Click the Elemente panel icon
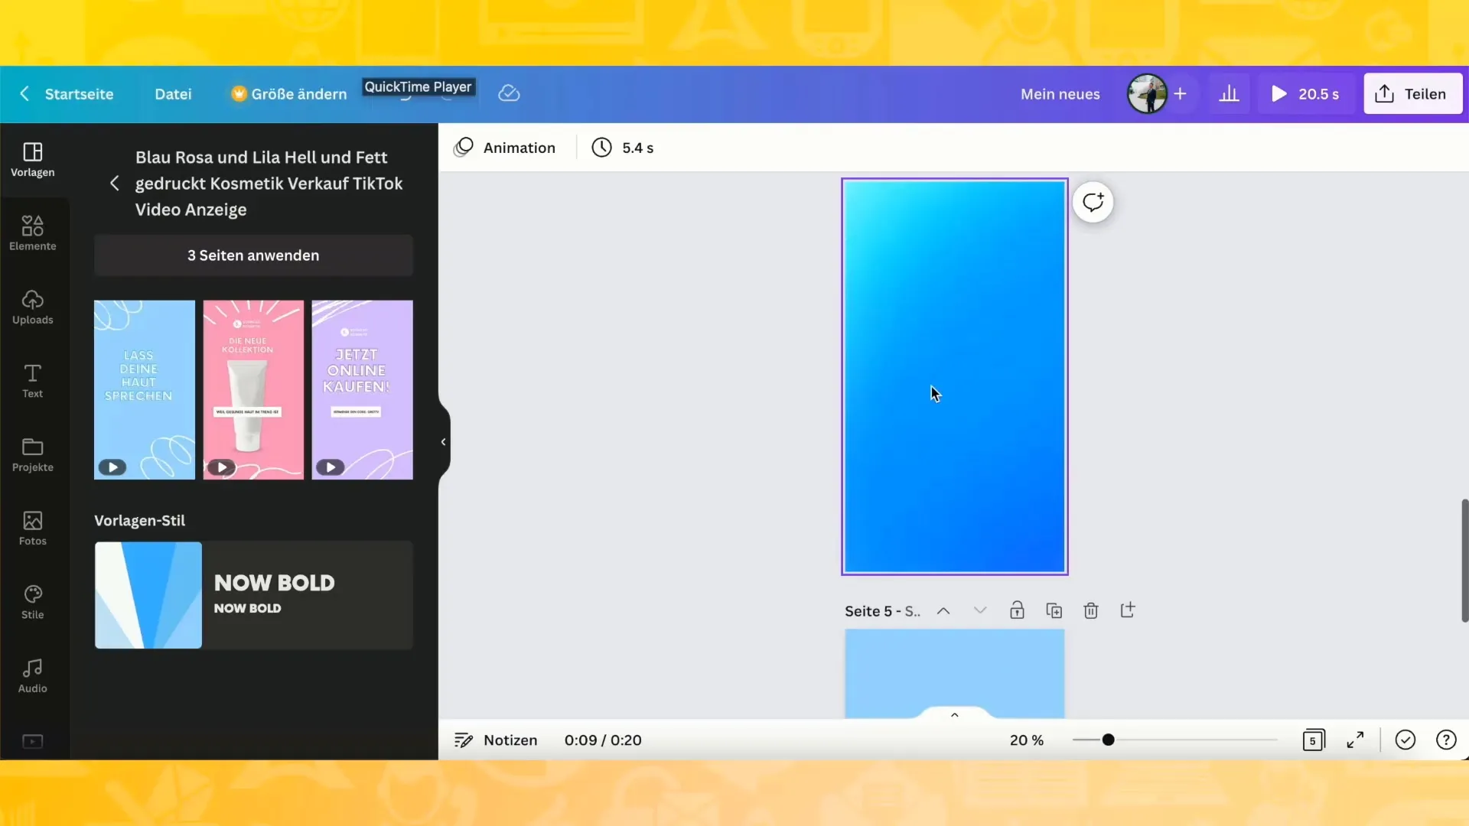This screenshot has height=826, width=1469. click(x=32, y=232)
